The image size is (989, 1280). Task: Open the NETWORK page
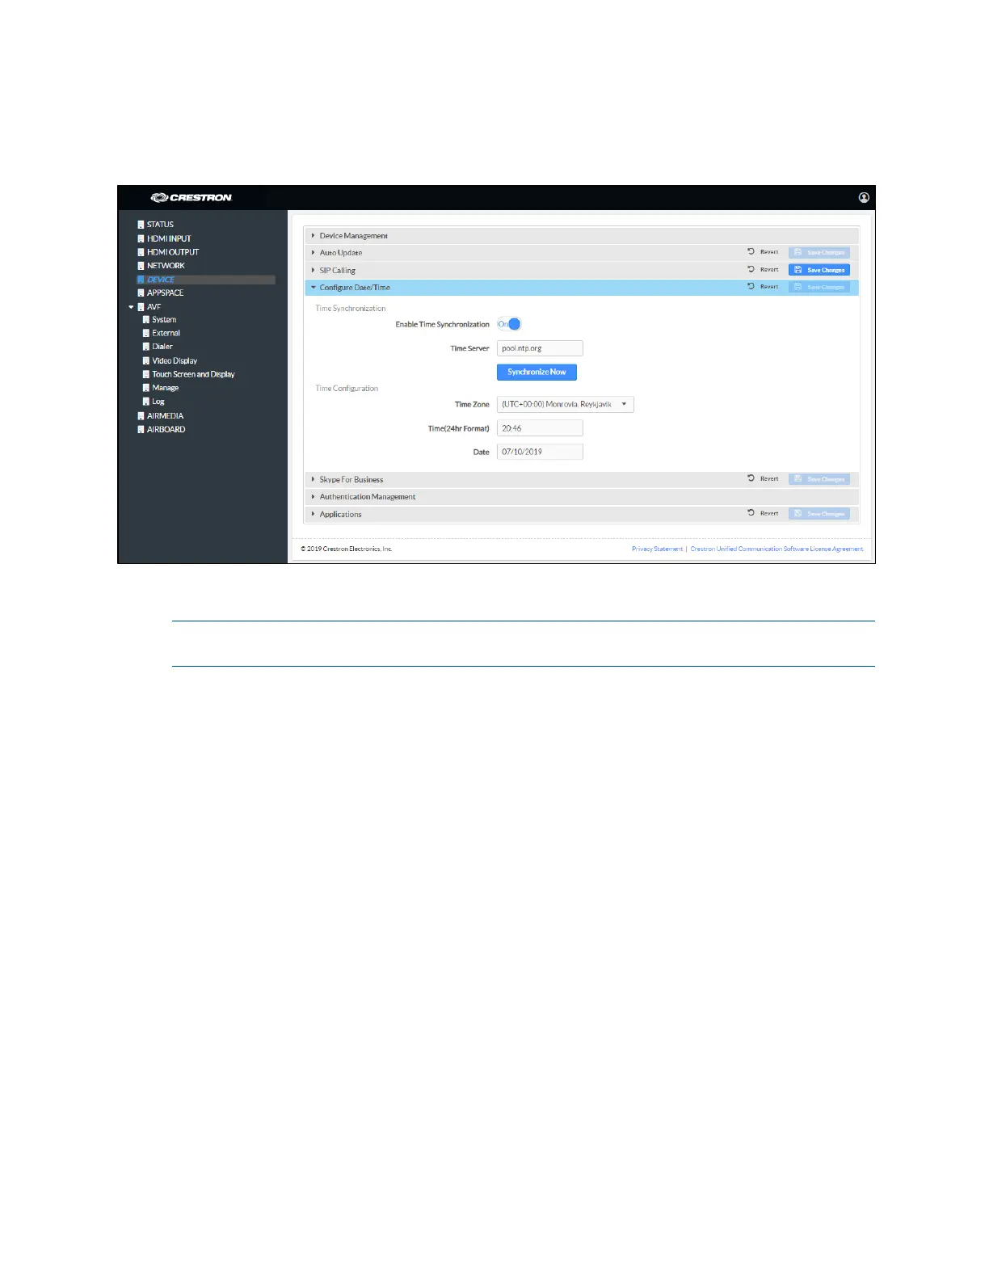pyautogui.click(x=166, y=266)
